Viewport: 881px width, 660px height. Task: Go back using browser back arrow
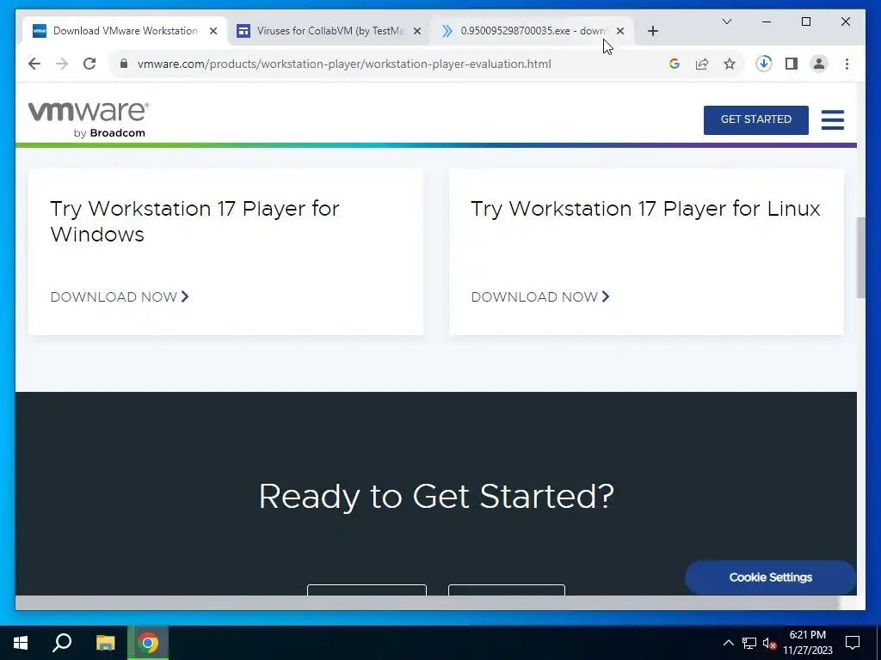tap(34, 64)
